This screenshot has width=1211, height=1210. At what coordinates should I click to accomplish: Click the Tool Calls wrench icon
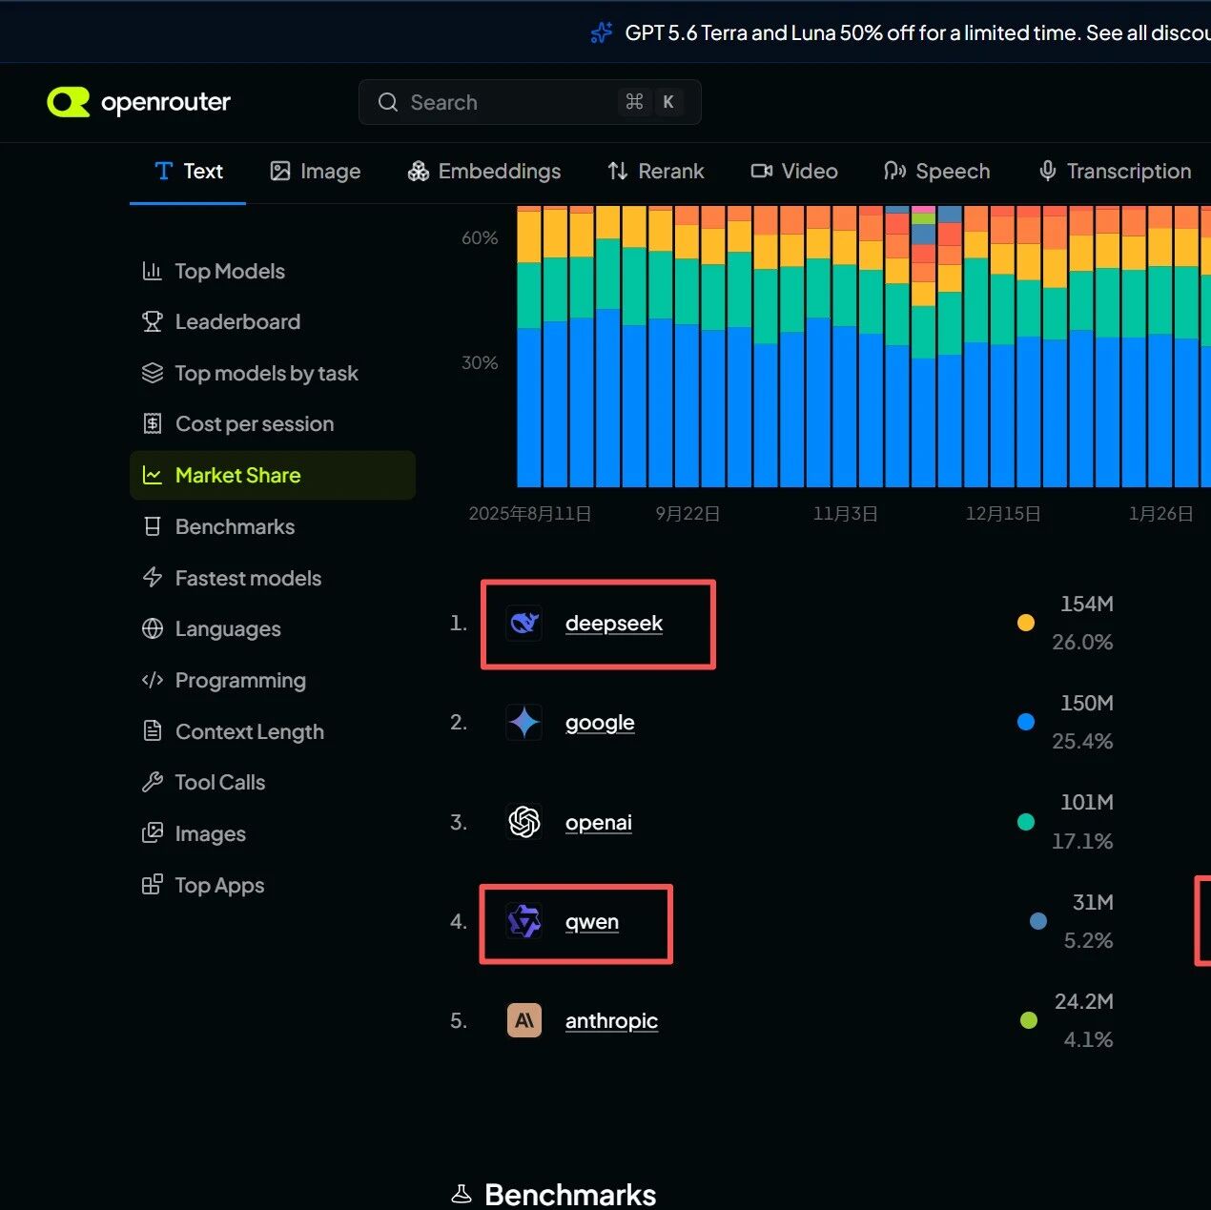click(153, 783)
